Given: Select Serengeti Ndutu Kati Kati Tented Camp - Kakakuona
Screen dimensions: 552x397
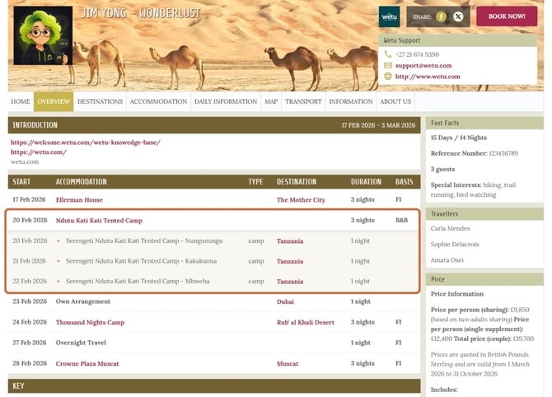Looking at the screenshot, I should [x=141, y=261].
